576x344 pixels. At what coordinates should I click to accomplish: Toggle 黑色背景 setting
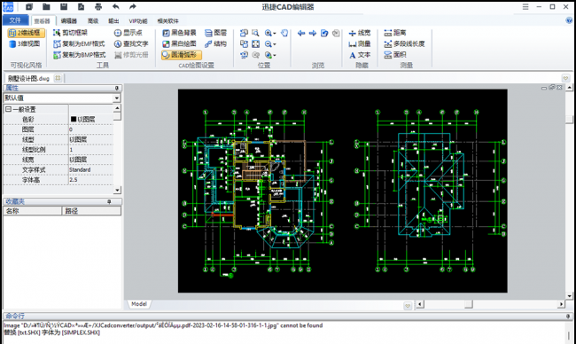(179, 33)
